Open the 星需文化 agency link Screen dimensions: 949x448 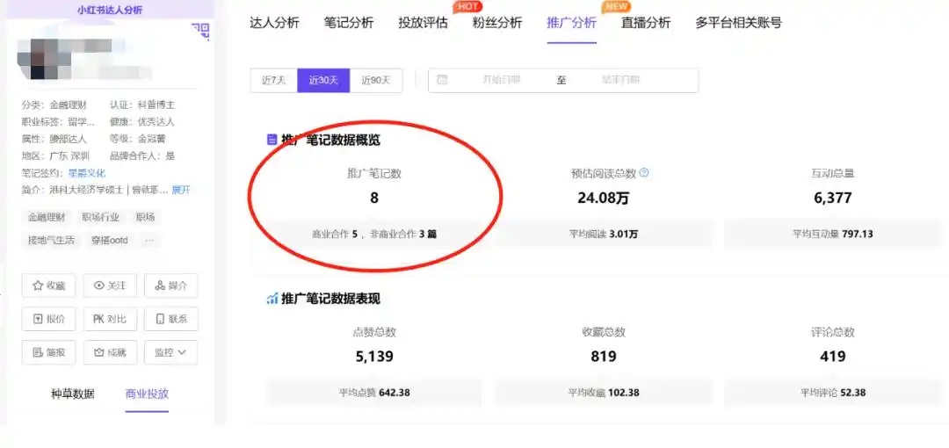pos(84,173)
